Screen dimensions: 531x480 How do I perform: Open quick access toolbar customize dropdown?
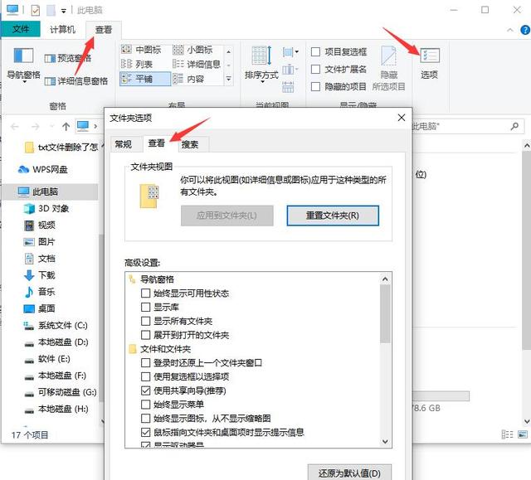tap(64, 11)
